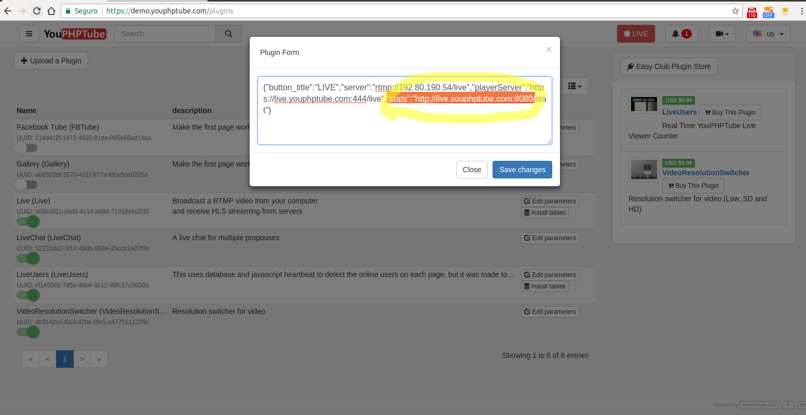The width and height of the screenshot is (806, 415).
Task: Click the search magnifier button
Action: [228, 34]
